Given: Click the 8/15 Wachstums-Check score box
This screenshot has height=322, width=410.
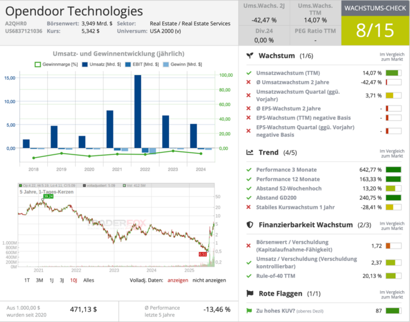Looking at the screenshot, I should (375, 30).
